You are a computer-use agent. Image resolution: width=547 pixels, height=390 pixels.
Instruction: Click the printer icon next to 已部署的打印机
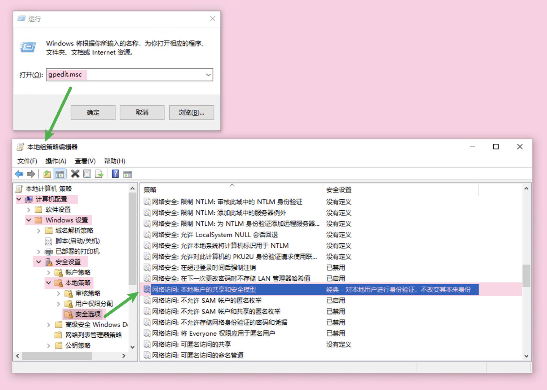(x=49, y=251)
